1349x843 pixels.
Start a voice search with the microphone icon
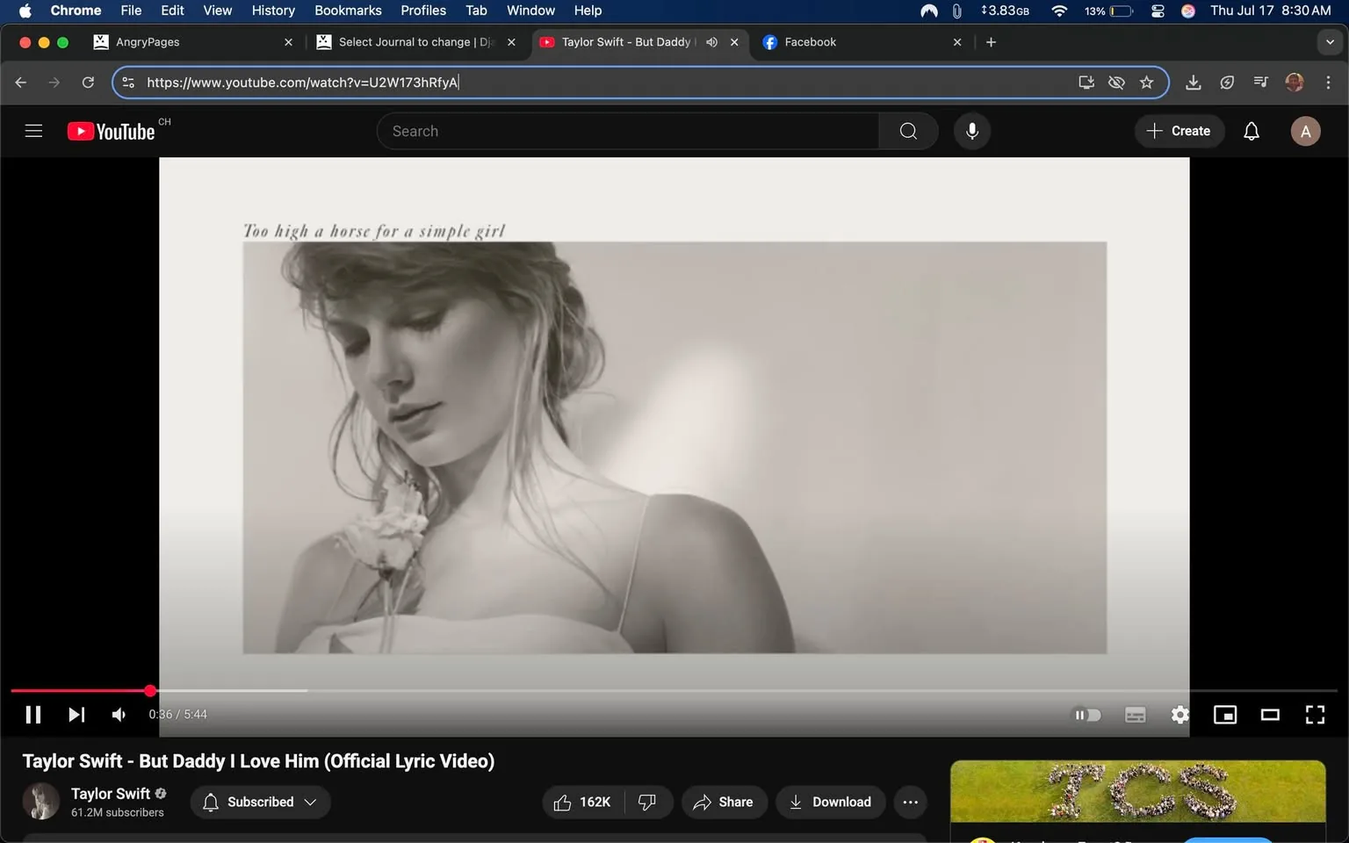(x=971, y=130)
